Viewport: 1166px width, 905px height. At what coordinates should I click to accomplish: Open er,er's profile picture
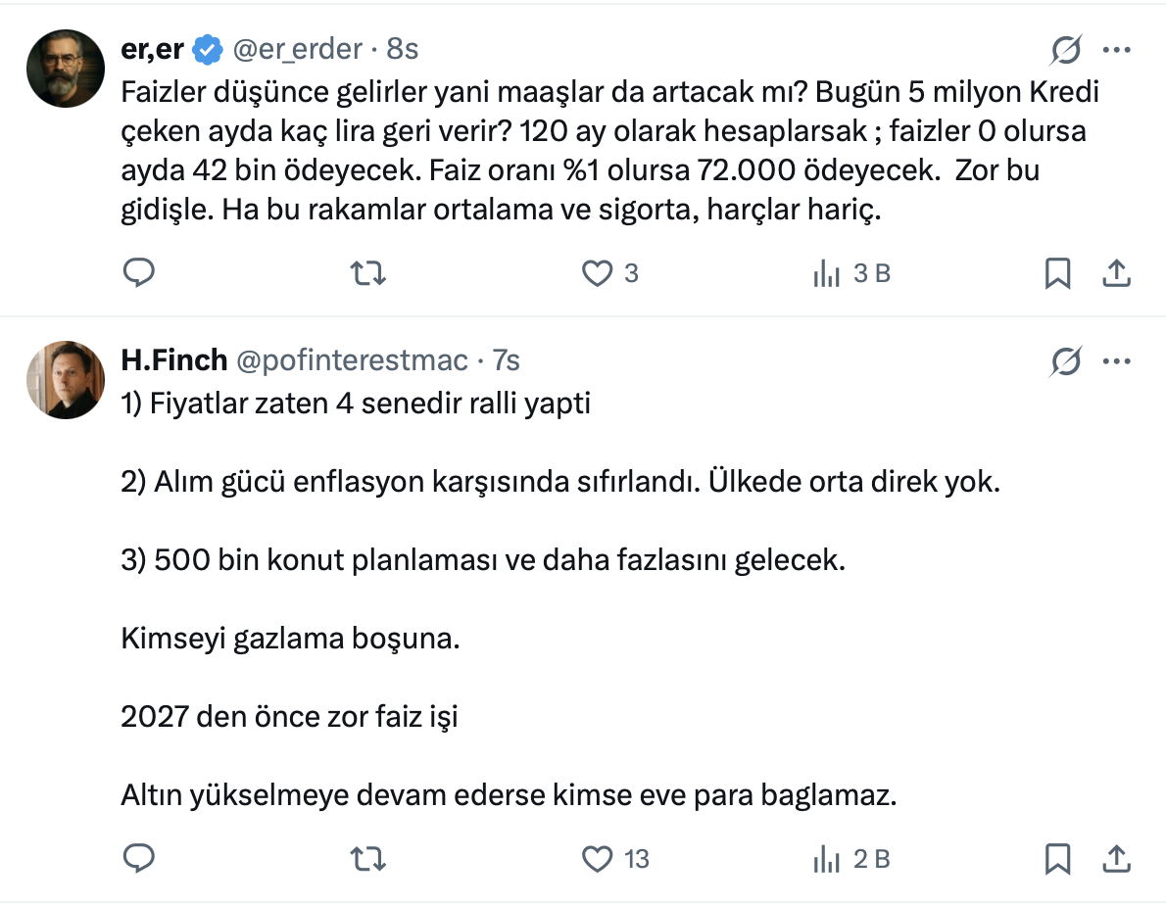tap(66, 68)
